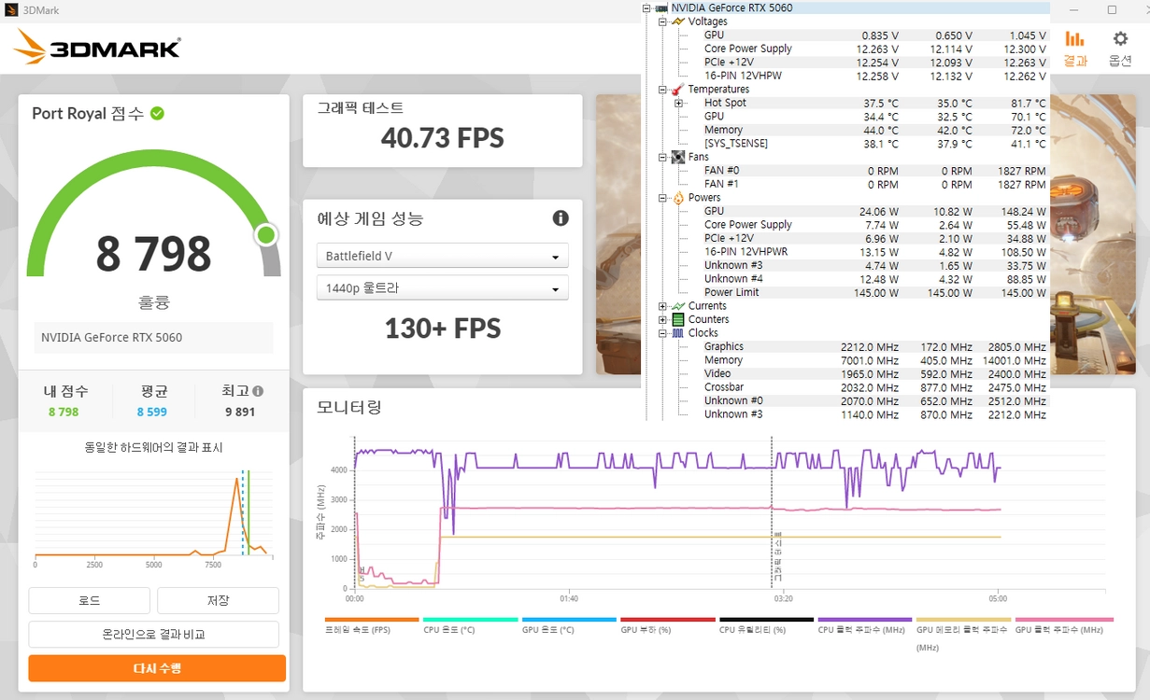Select the Core Power Supply voltage row
This screenshot has height=700, width=1150.
pos(874,49)
